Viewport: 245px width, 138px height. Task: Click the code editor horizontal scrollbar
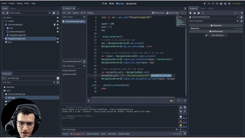(133, 97)
